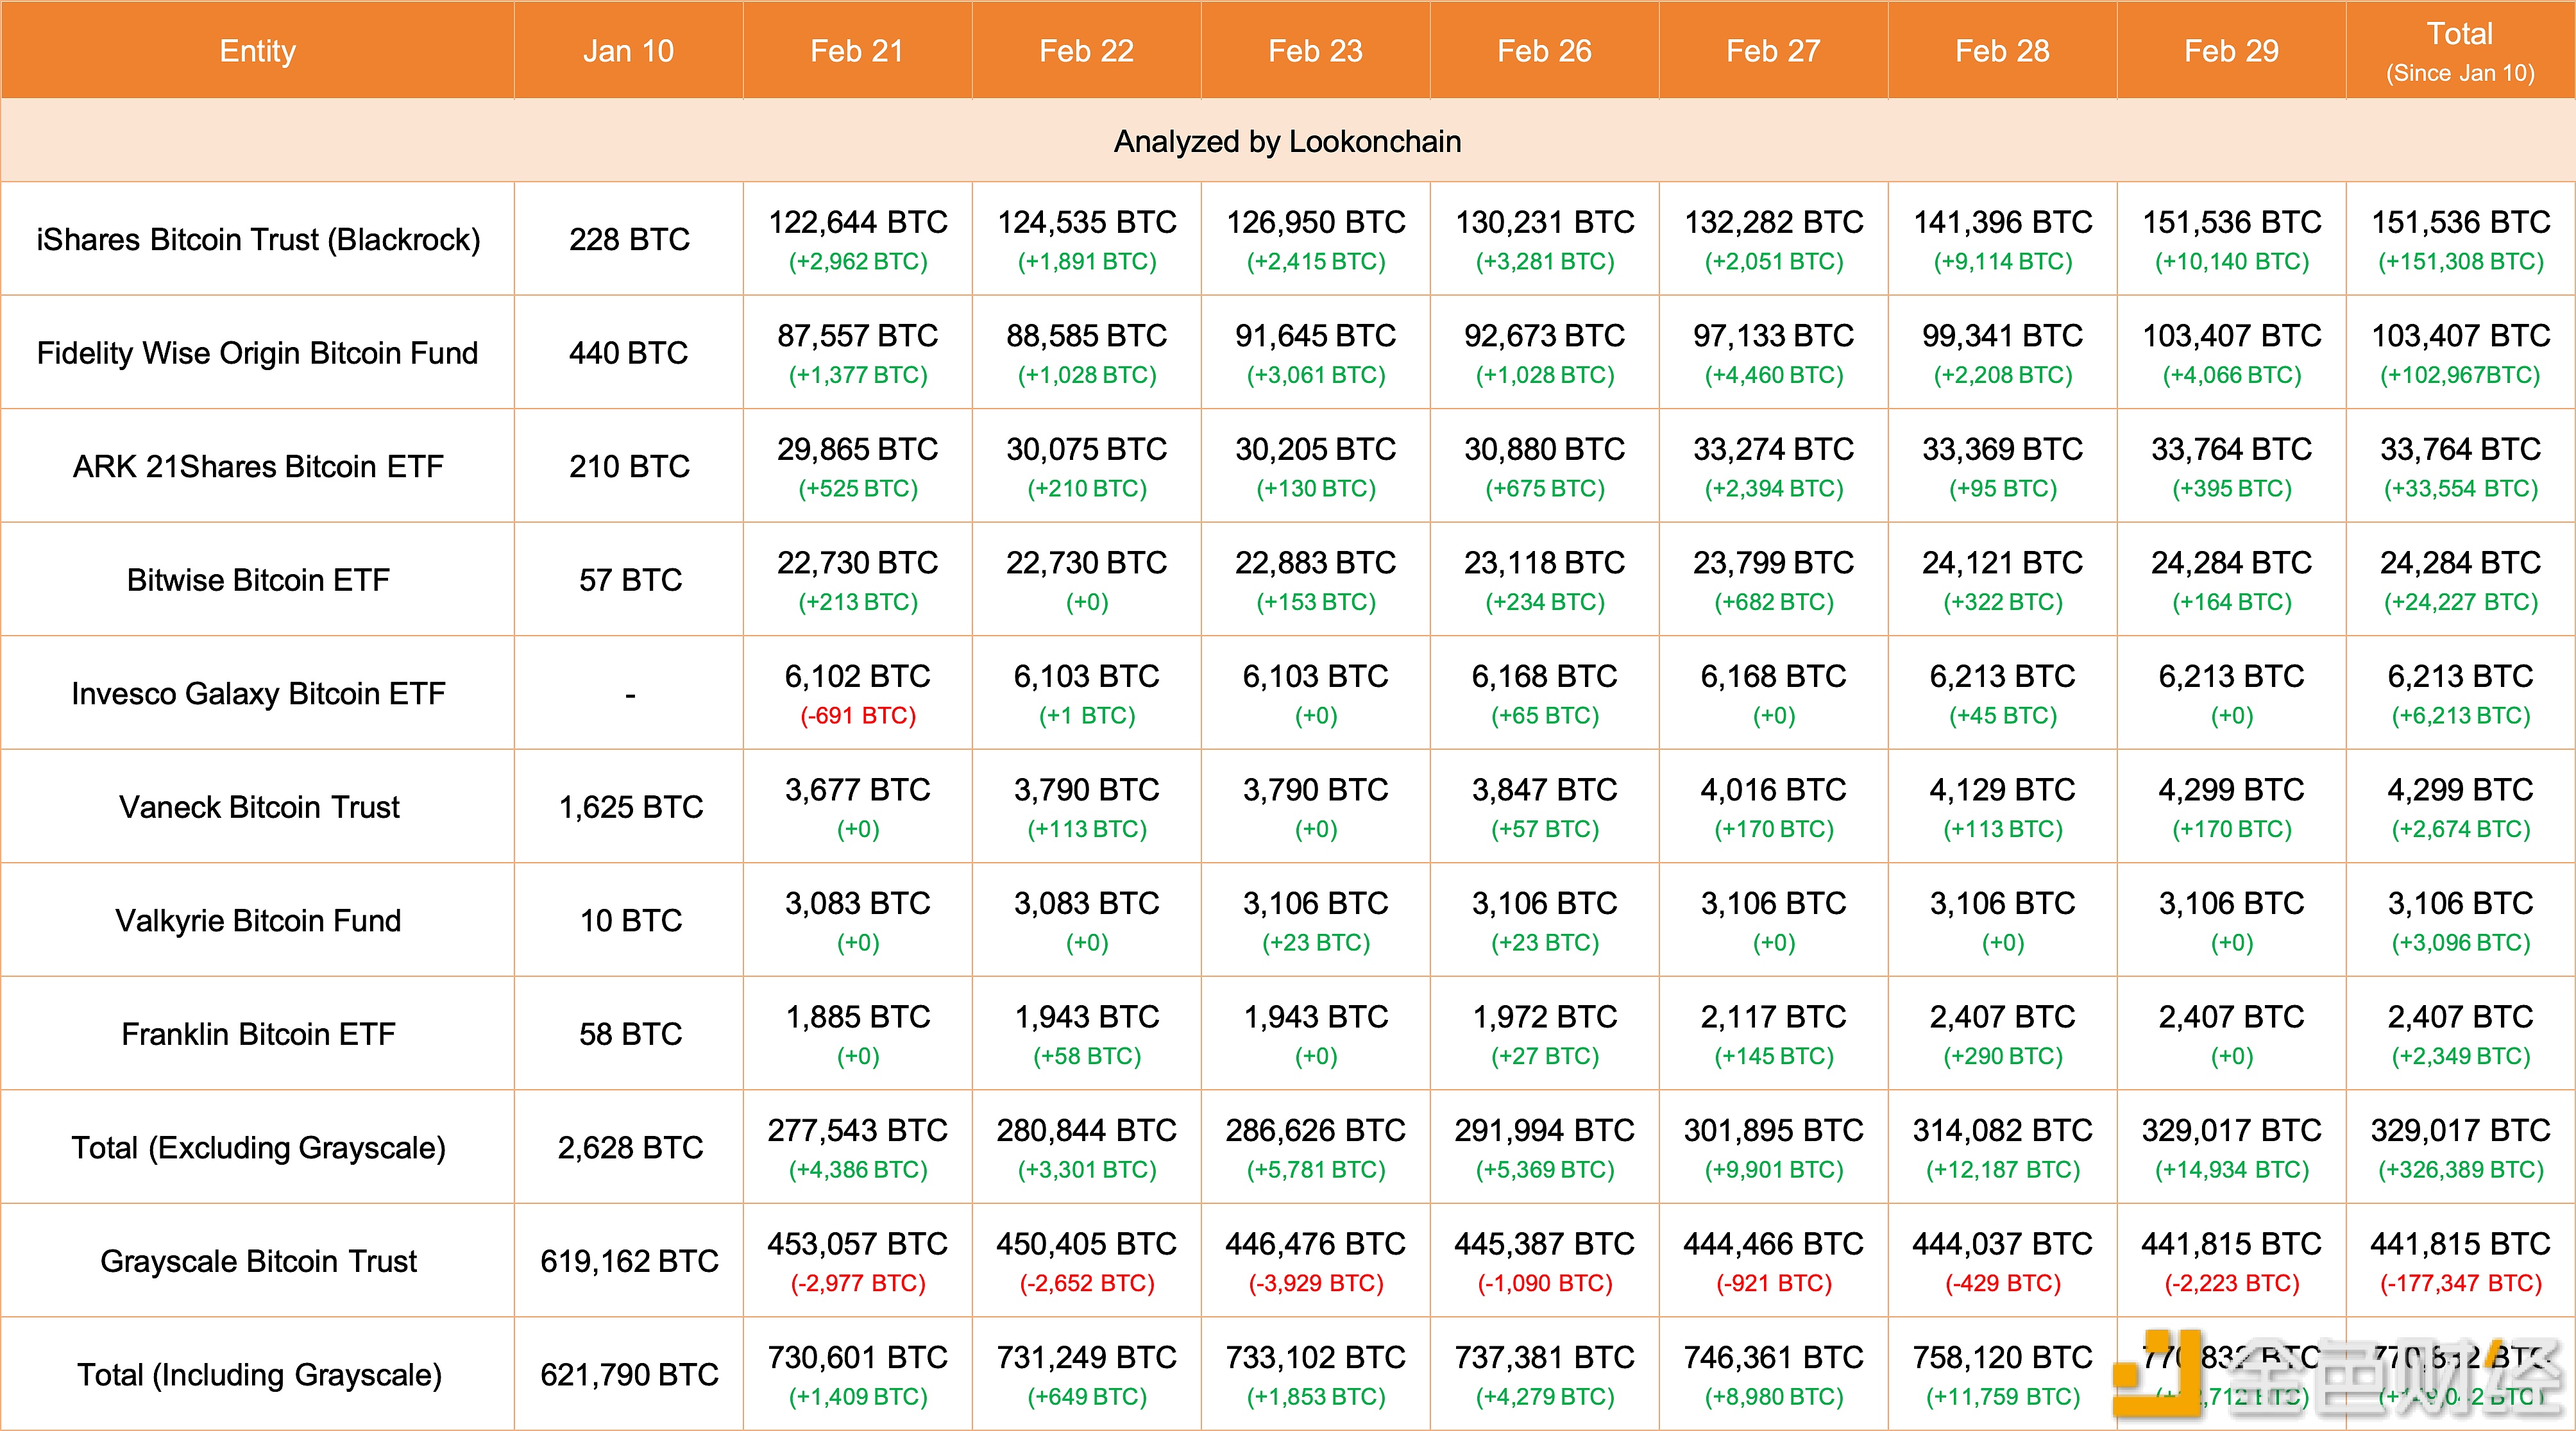The image size is (2576, 1431).
Task: Select the 621,790 BTC cell
Action: click(x=629, y=1374)
